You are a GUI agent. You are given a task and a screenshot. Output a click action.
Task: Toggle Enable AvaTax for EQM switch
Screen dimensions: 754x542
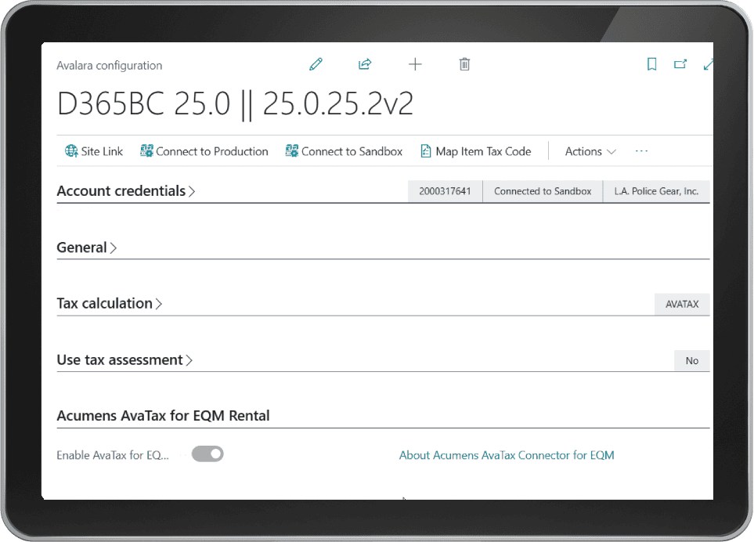click(x=207, y=454)
